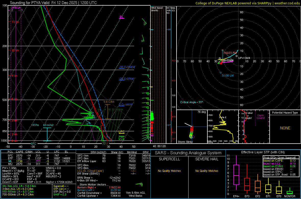This screenshot has height=199, width=301.
Task: Click the Sfc-3km AGL LR = 5.8 C/km line
Action: point(19,186)
